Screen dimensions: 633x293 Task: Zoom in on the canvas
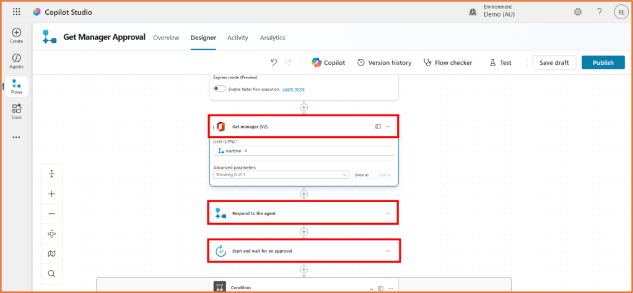pos(51,194)
